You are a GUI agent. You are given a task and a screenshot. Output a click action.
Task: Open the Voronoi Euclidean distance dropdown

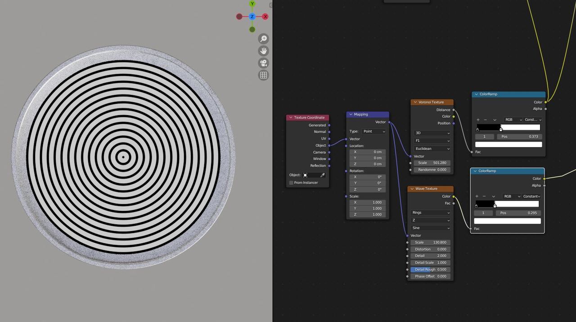(432, 148)
